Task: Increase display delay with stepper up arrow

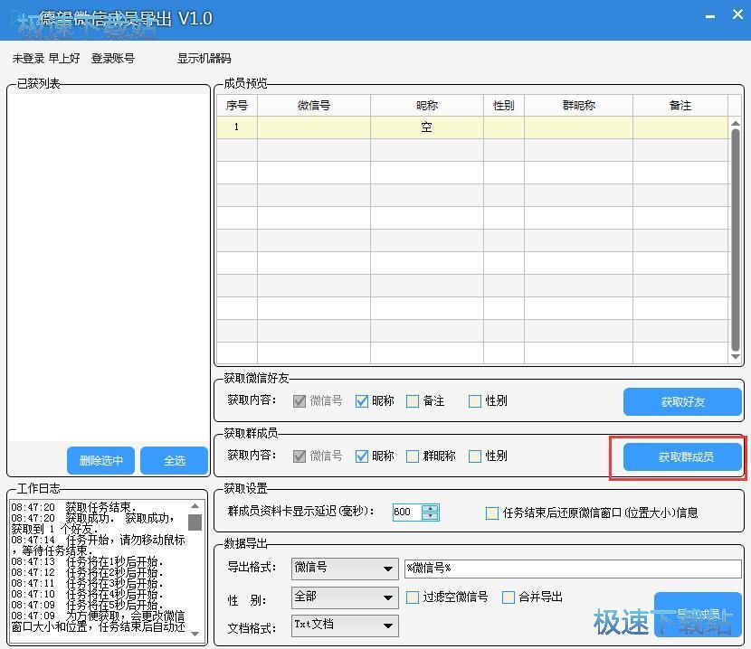Action: point(430,508)
